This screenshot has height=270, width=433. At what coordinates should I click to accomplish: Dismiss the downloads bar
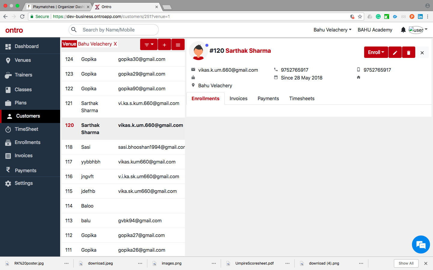[x=426, y=263]
